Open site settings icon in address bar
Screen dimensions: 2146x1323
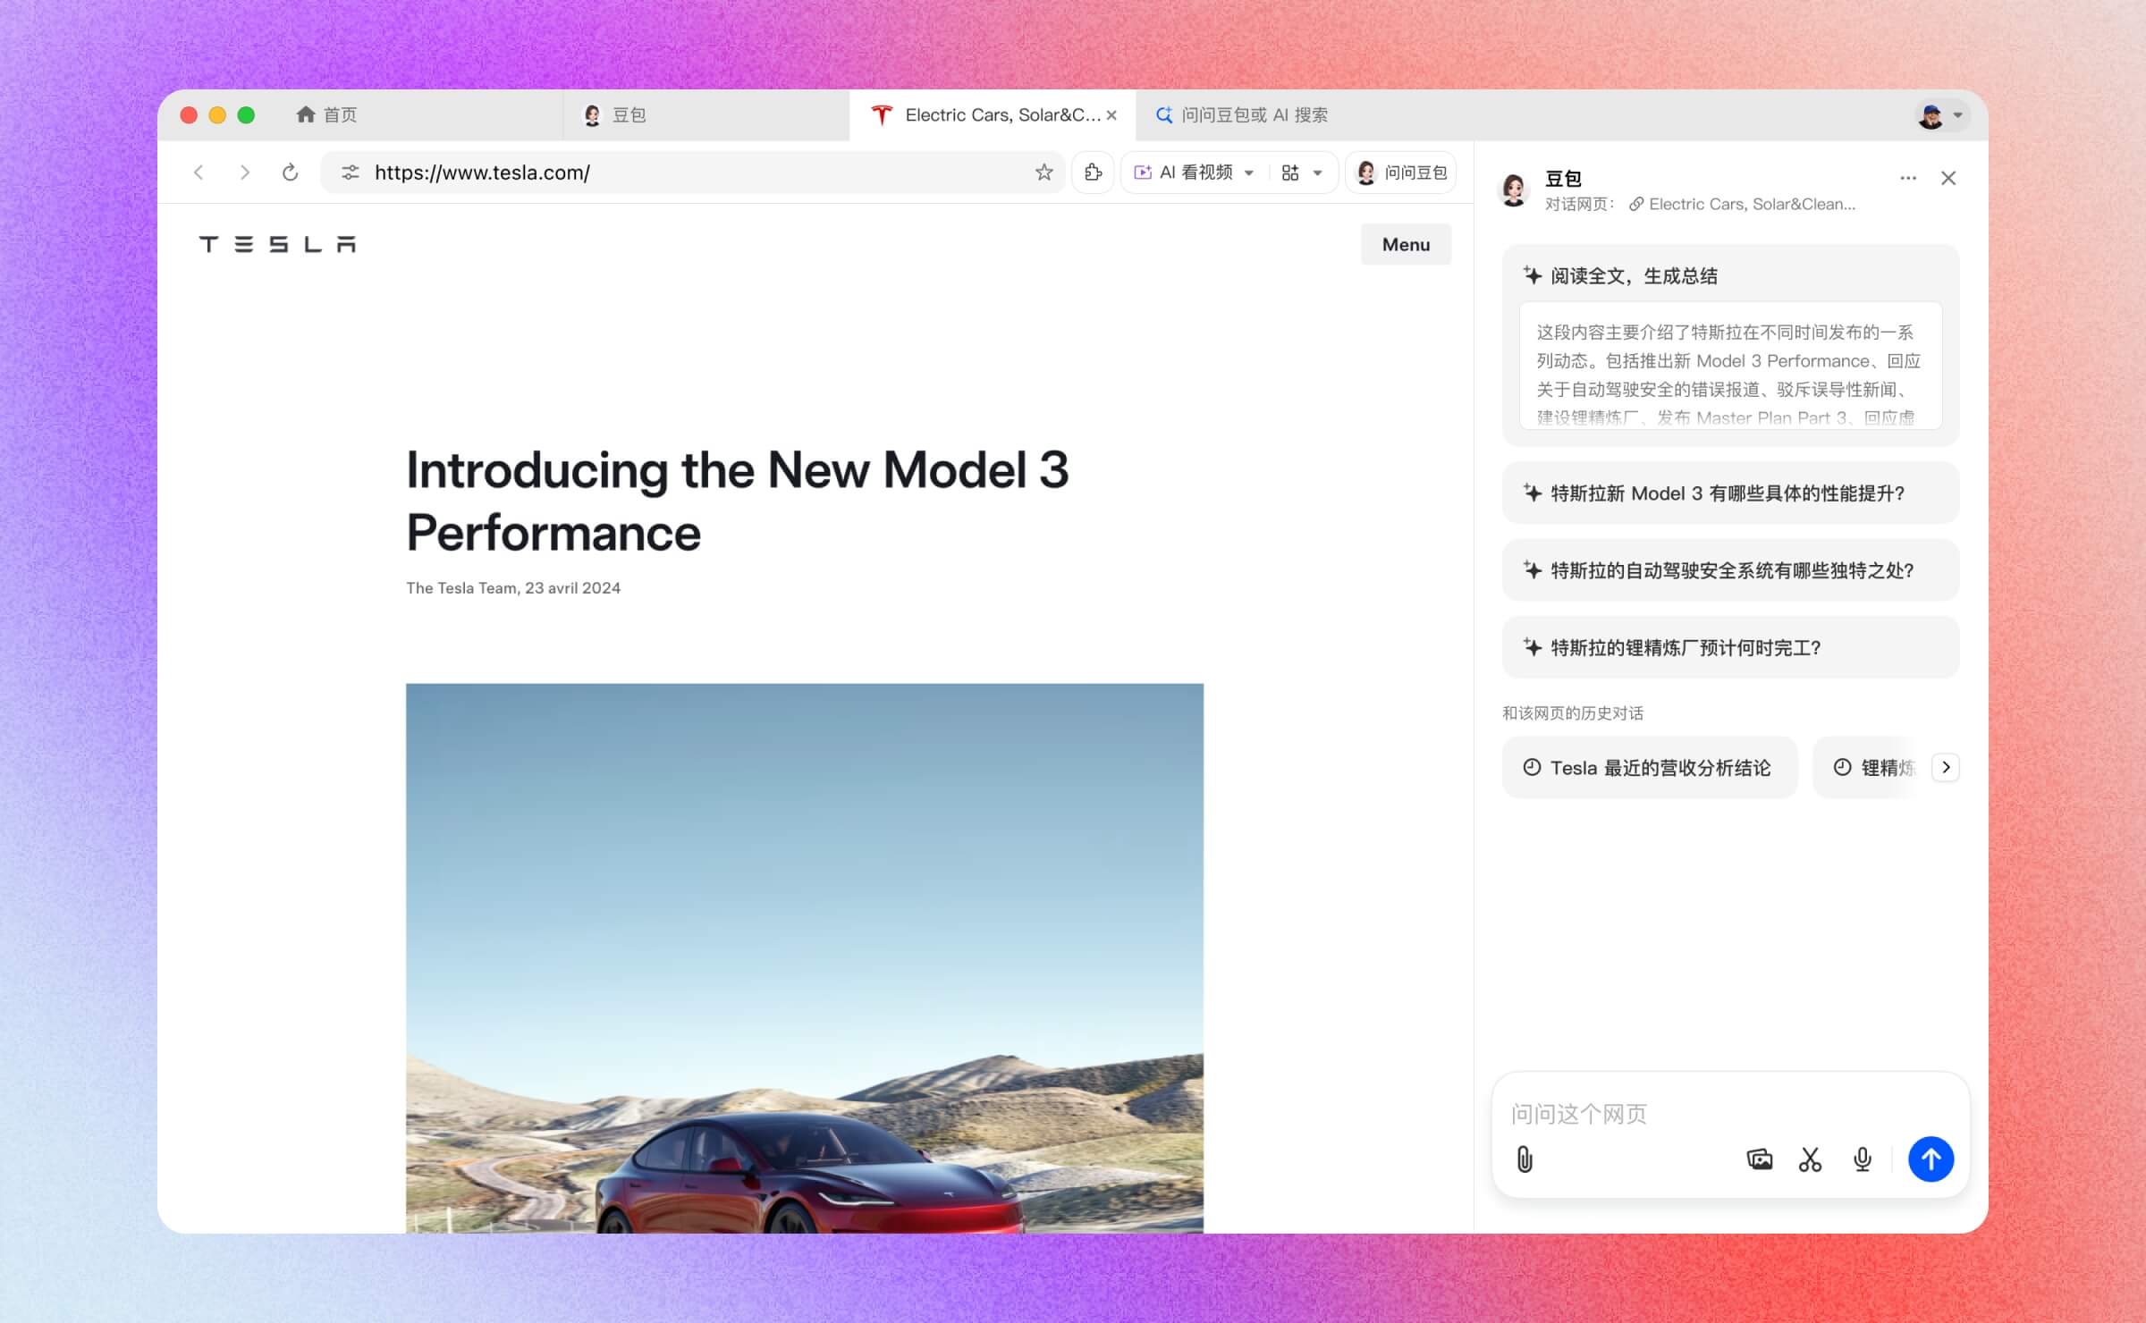pos(351,173)
